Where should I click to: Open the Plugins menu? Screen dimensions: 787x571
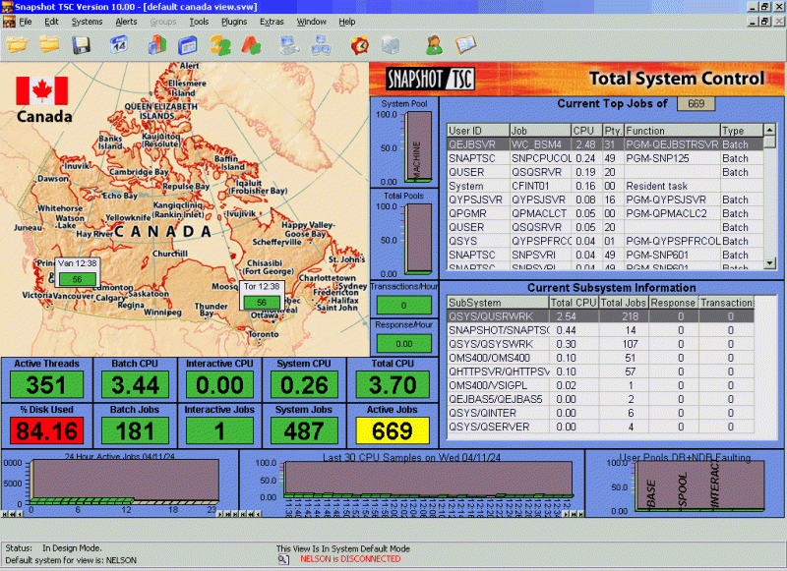pyautogui.click(x=233, y=22)
